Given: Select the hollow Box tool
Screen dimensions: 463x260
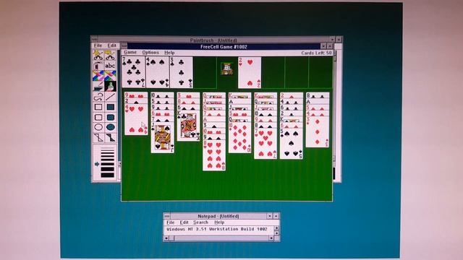Looking at the screenshot, I should [x=98, y=107].
